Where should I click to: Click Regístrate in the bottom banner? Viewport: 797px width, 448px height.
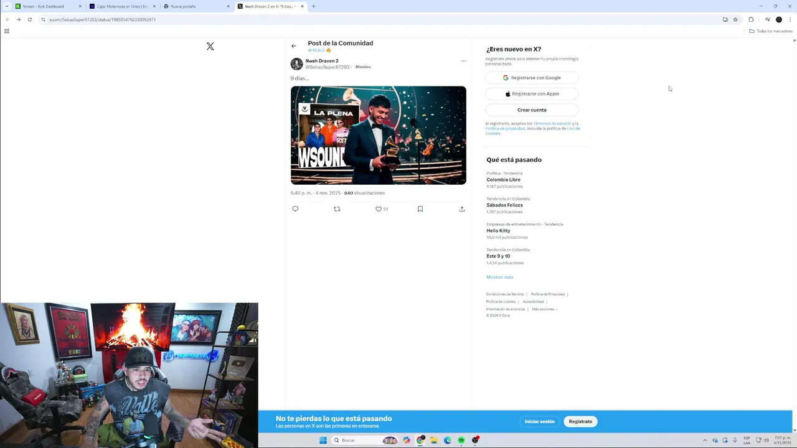(580, 421)
